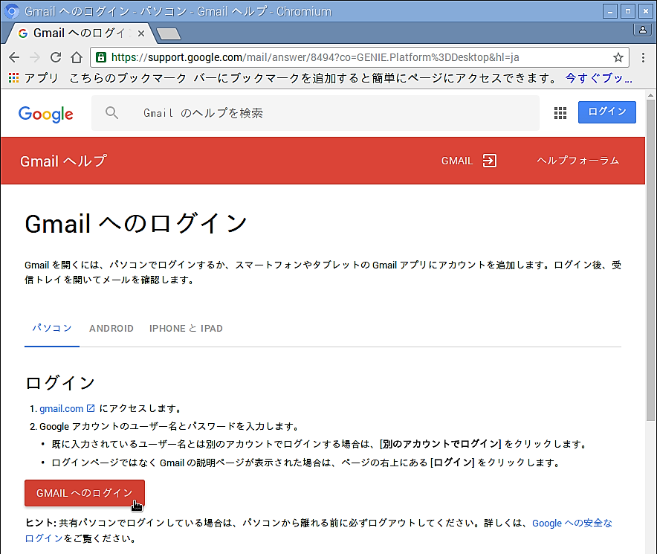Reload the page with the refresh icon
Image resolution: width=657 pixels, height=554 pixels.
56,57
